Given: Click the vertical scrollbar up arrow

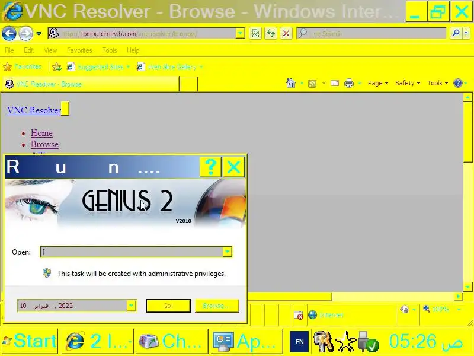Looking at the screenshot, I should 467,97.
